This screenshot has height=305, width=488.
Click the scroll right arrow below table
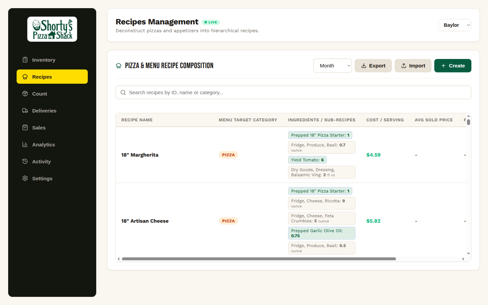pos(463,259)
